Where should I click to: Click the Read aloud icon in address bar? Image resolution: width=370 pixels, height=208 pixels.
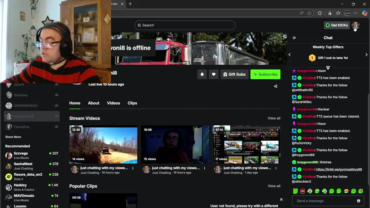[301, 13]
